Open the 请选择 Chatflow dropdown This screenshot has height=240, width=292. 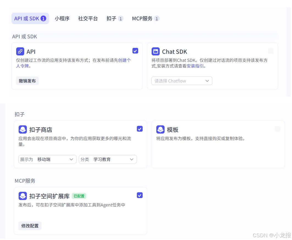click(182, 81)
